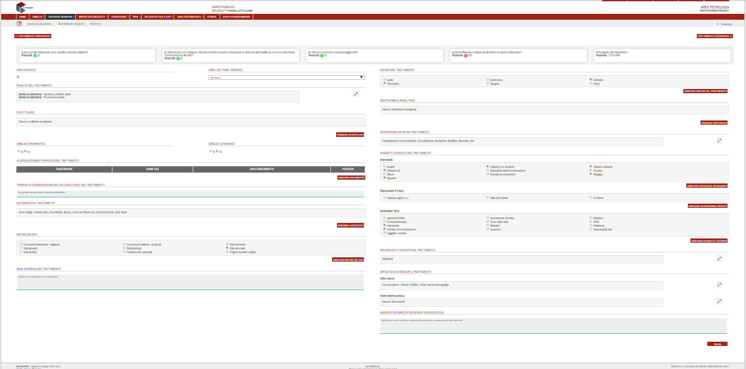This screenshot has width=746, height=369.
Task: Check the Dati biometrici checkbox
Action: [227, 244]
